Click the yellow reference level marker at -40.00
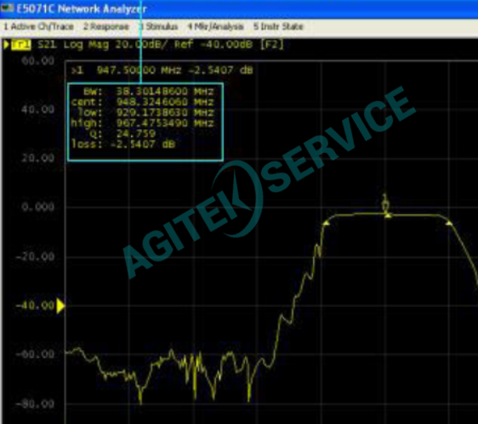Viewport: 478px width, 424px height. 60,306
